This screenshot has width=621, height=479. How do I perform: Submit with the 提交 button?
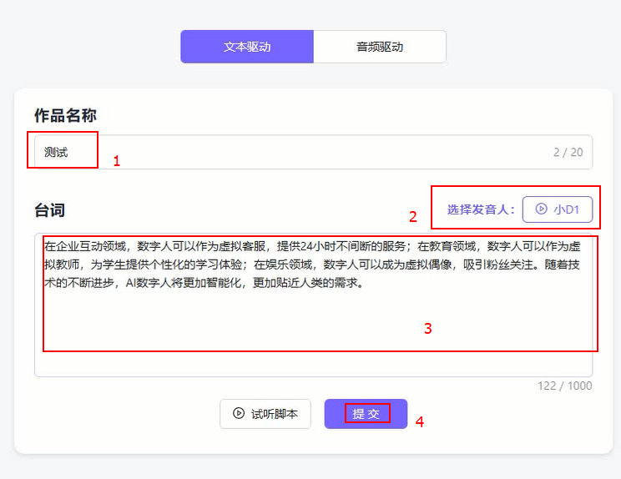[x=366, y=414]
